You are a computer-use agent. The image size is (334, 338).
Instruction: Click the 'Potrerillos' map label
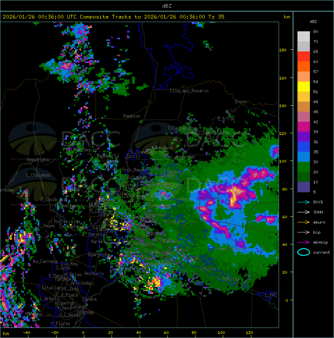[x=67, y=222]
